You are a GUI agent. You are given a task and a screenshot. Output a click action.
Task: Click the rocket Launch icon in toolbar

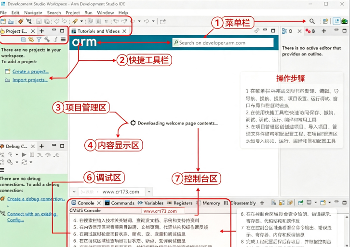point(75,21)
